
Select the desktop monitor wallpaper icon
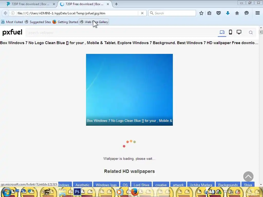click(239, 32)
